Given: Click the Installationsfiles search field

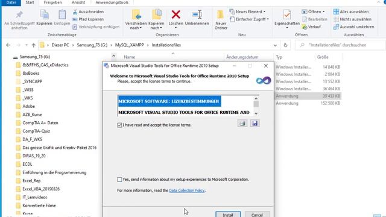Looking at the screenshot, I should click(x=340, y=45).
